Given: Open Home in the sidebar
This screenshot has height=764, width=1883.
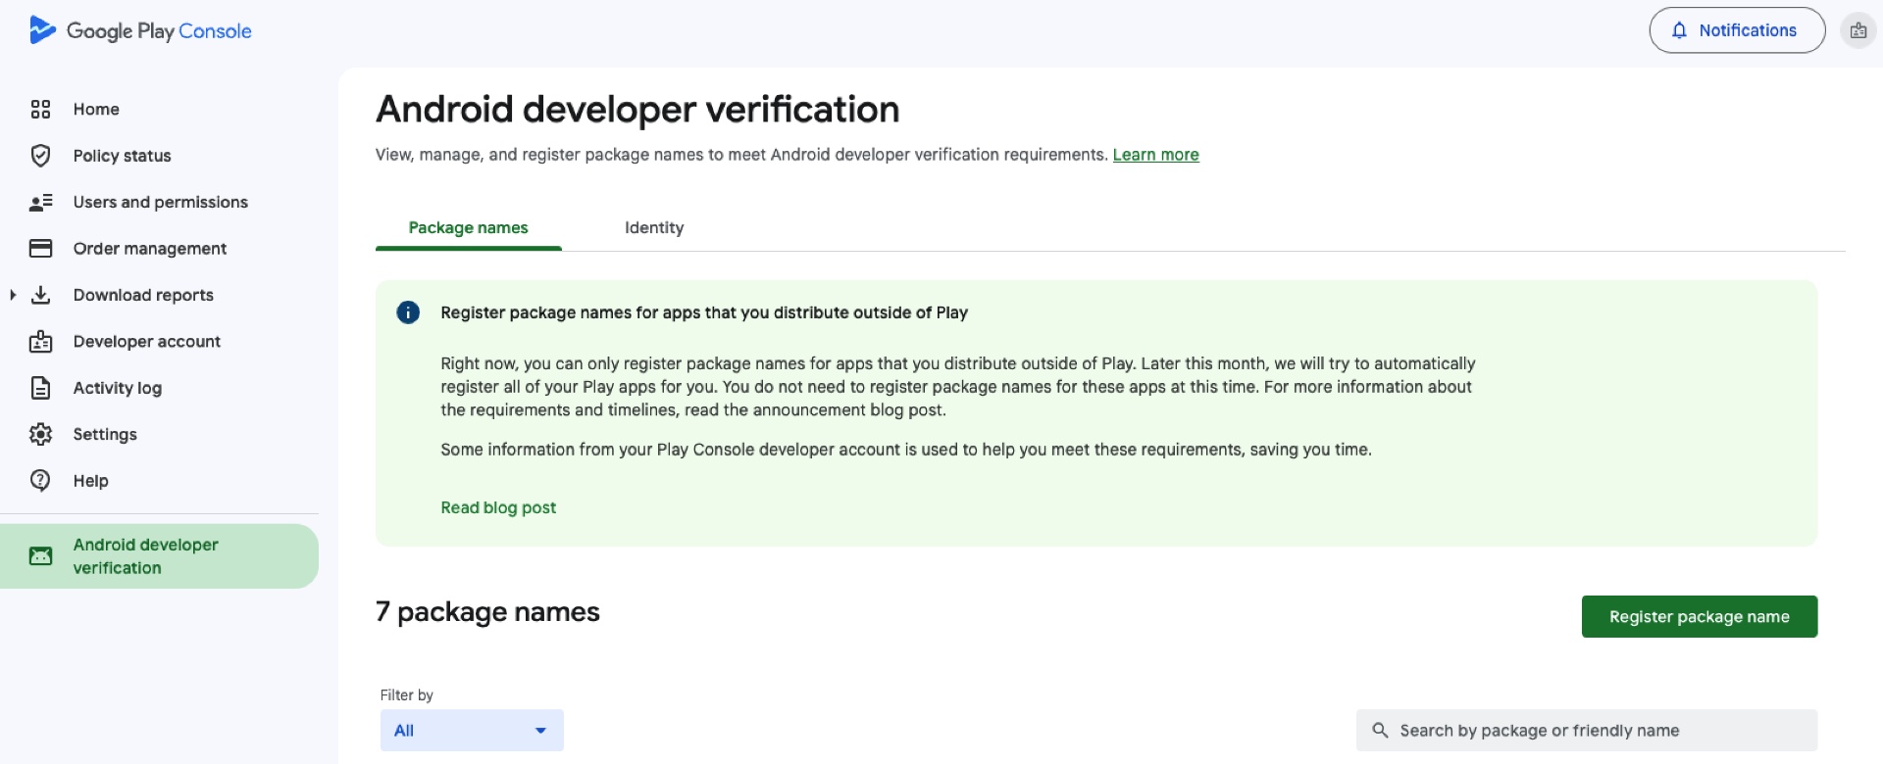Looking at the screenshot, I should (x=96, y=109).
